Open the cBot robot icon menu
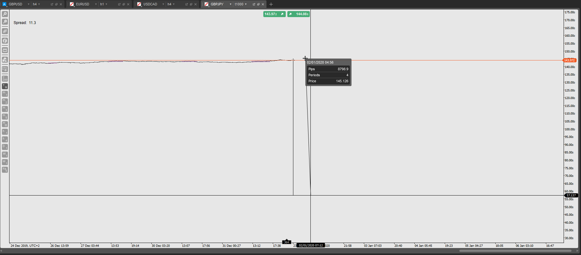This screenshot has width=581, height=255. point(5,50)
